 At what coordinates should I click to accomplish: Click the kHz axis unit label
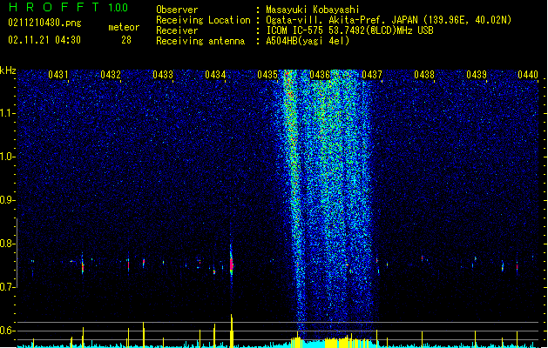point(8,70)
